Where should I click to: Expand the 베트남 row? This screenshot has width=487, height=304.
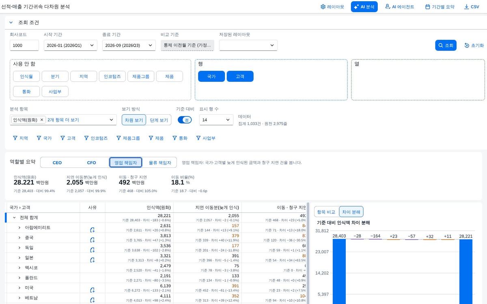point(19,298)
